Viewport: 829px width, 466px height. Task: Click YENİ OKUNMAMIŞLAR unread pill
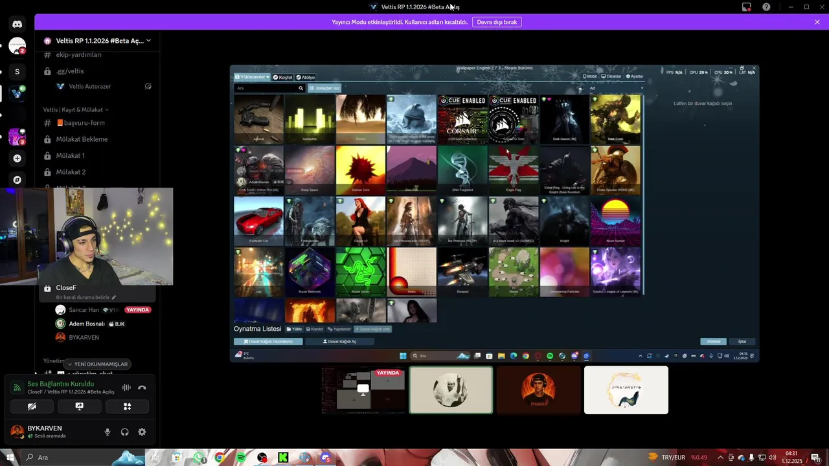click(x=98, y=364)
